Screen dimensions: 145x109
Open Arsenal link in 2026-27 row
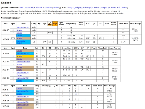pos(19,30)
